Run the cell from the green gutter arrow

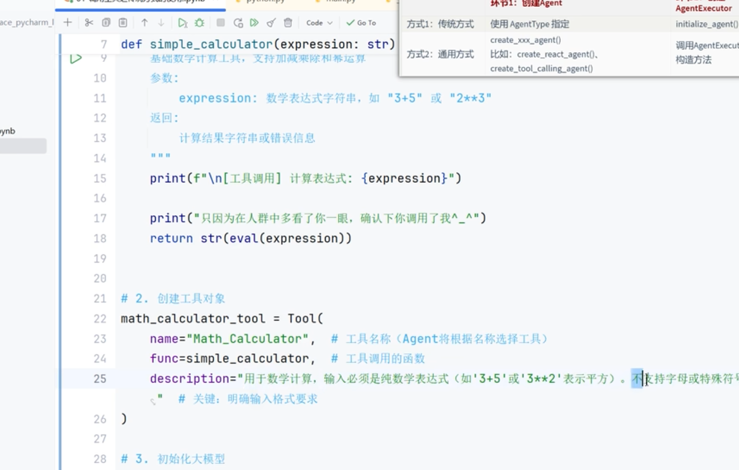[76, 58]
